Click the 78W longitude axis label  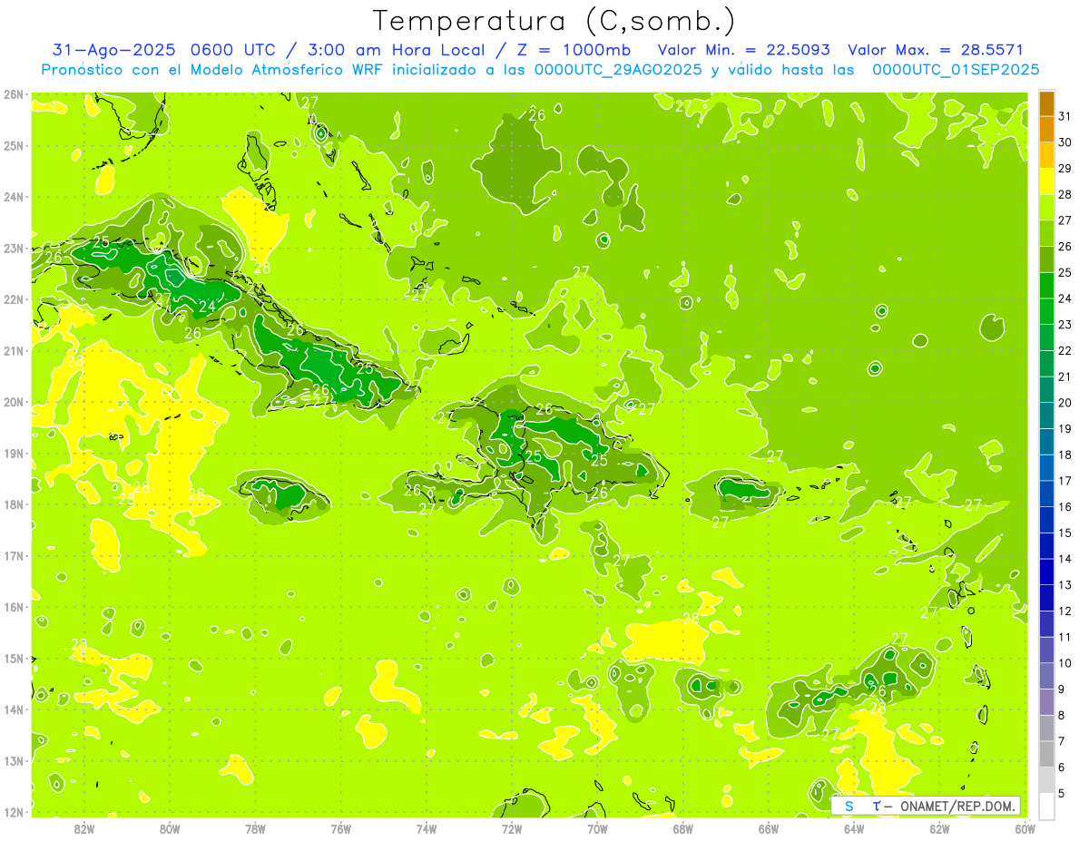tap(255, 829)
